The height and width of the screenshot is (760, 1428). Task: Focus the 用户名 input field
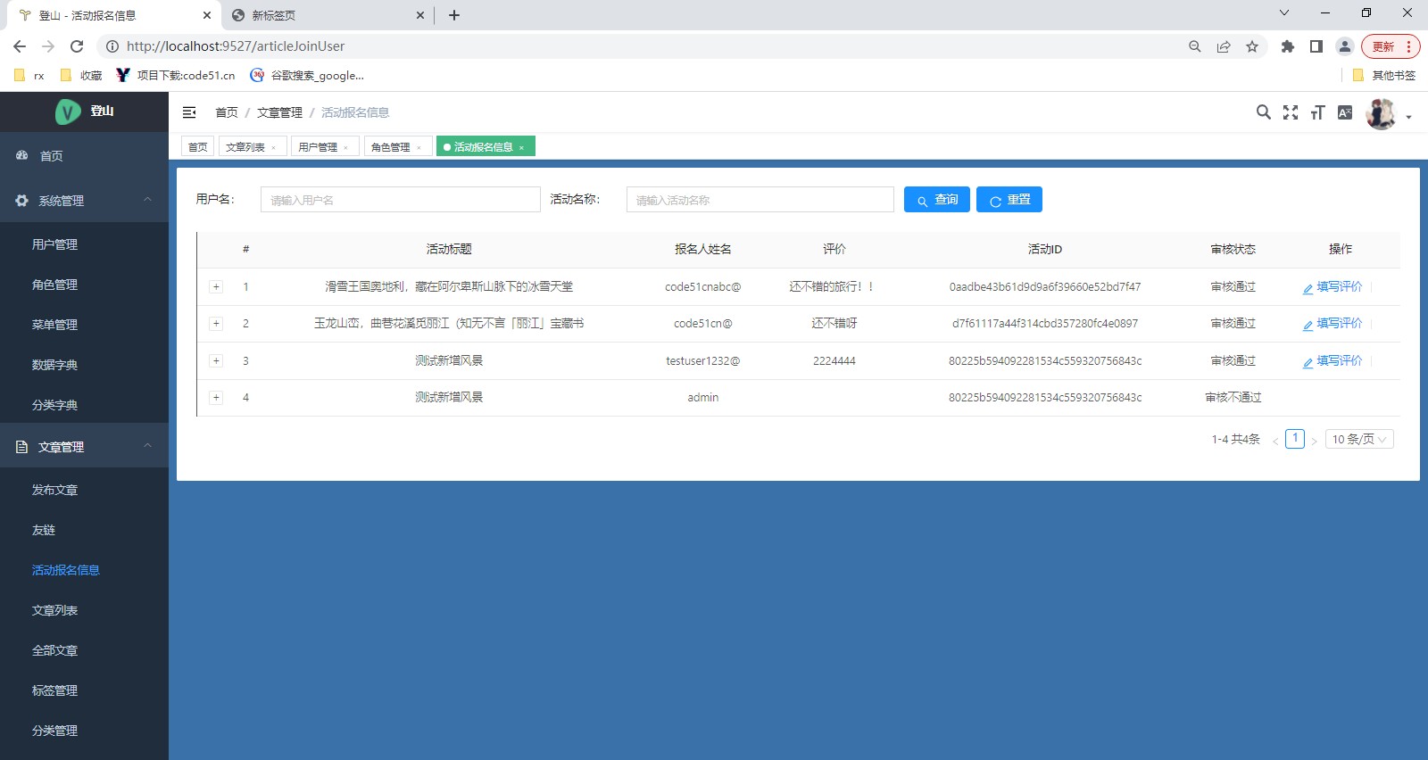pos(401,200)
